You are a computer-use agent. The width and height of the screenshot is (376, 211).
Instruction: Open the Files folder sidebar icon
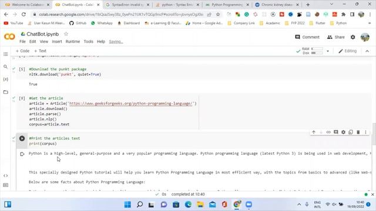click(x=5, y=92)
